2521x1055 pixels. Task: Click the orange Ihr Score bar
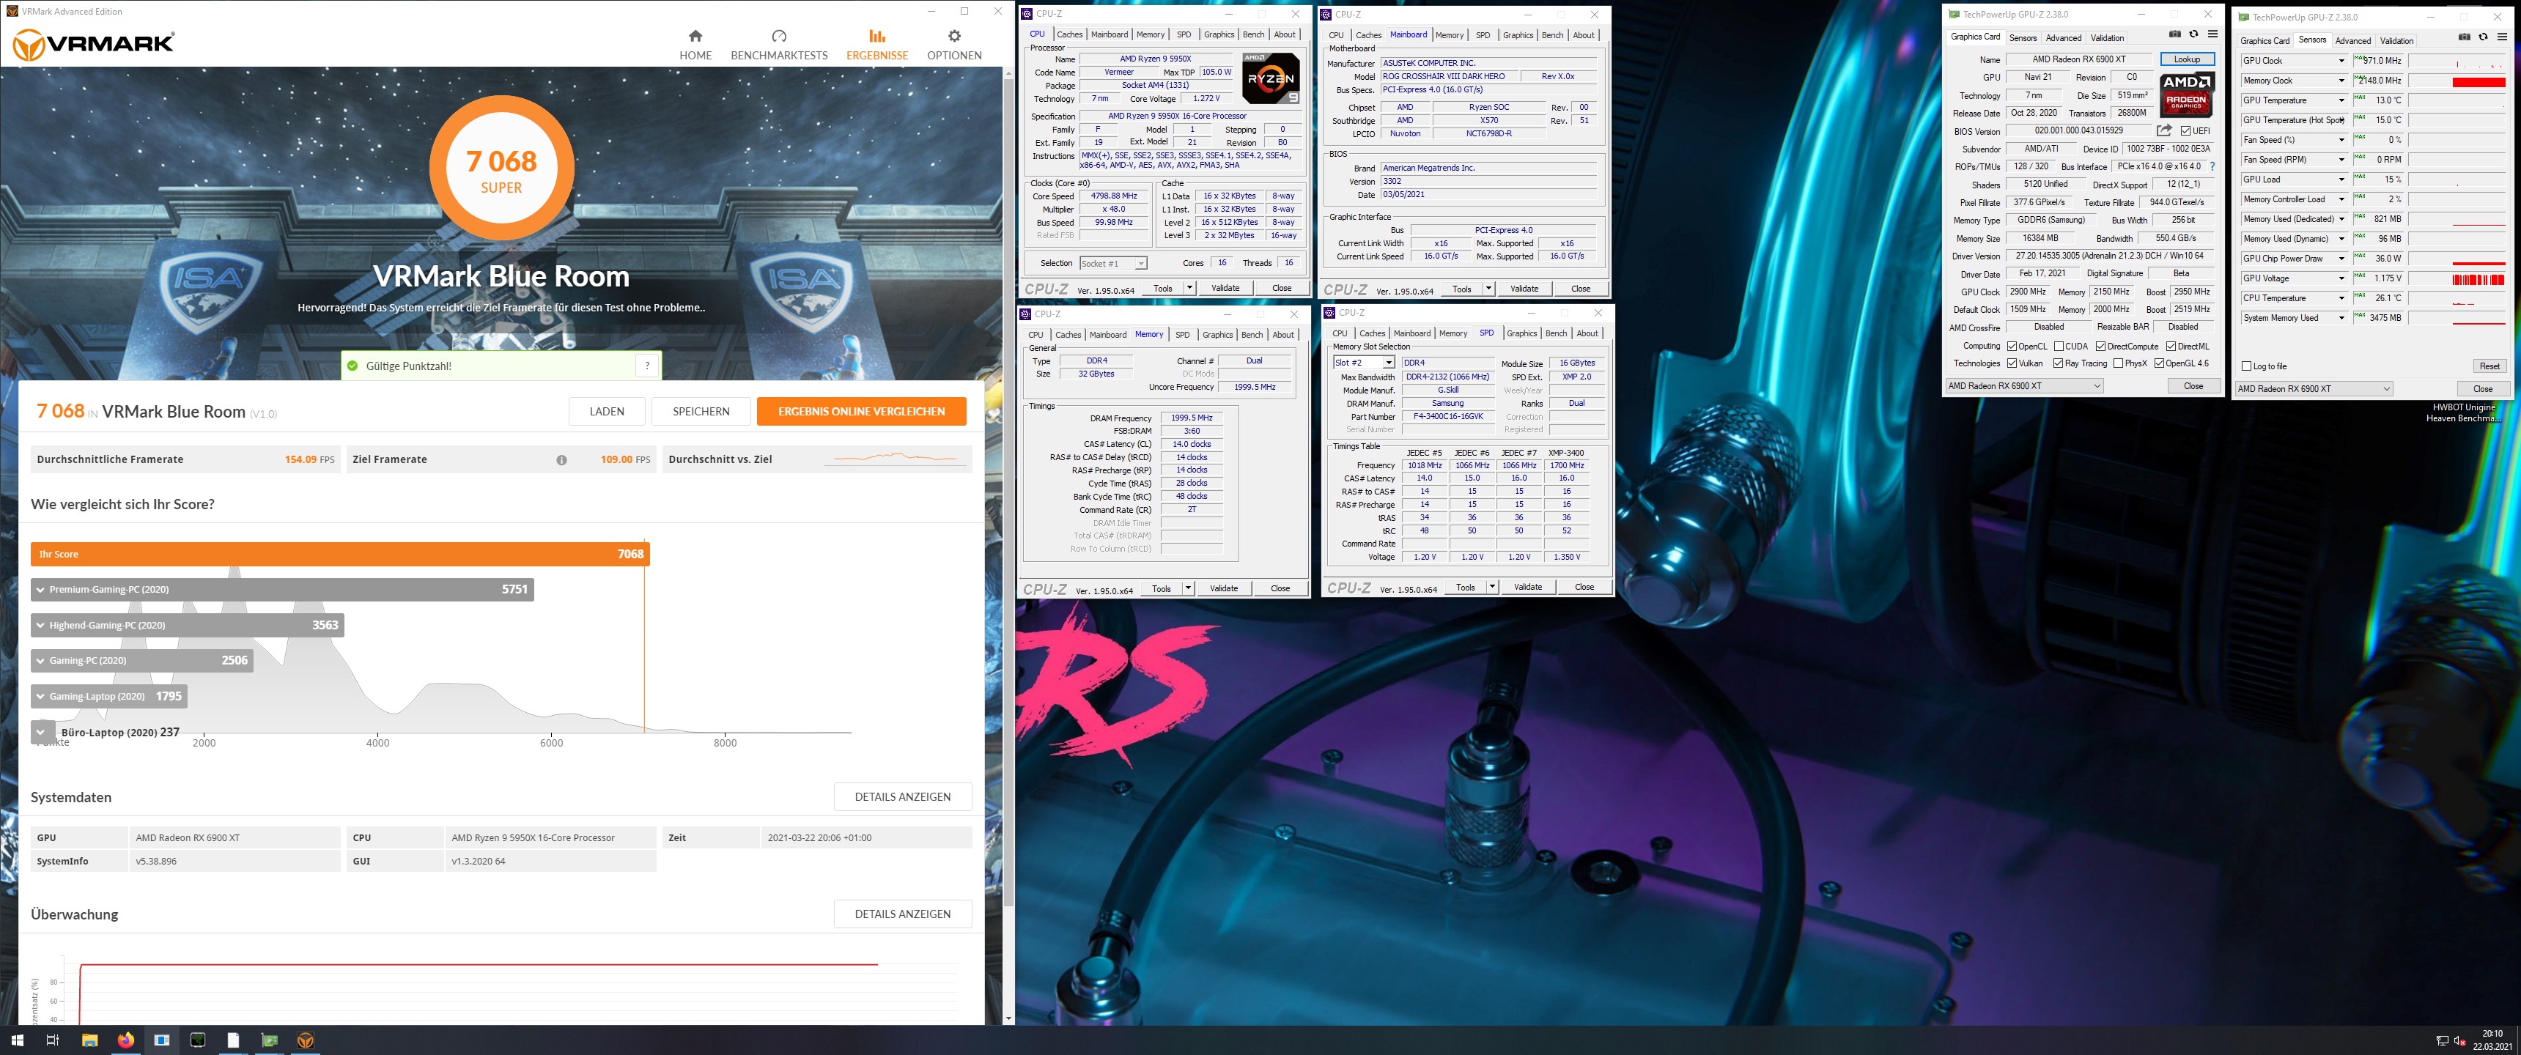click(339, 554)
